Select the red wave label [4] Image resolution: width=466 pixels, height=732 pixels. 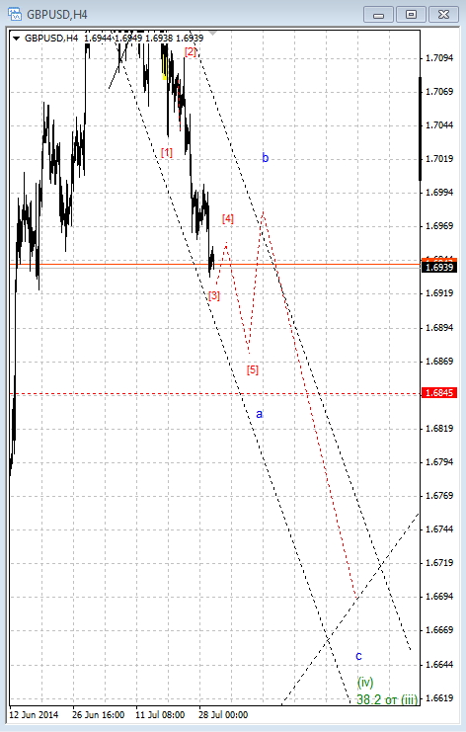click(x=228, y=218)
